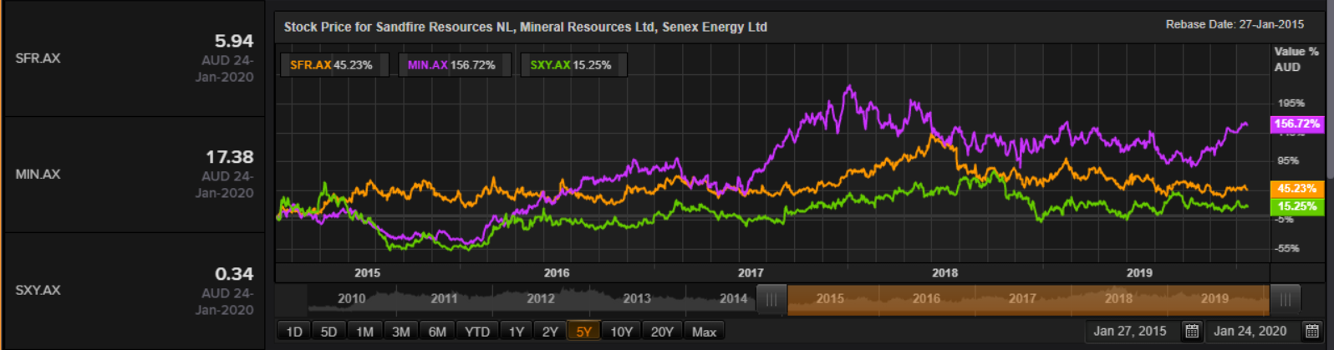Click the 5.94 price value
Screen dimensions: 1334x350
coord(234,41)
